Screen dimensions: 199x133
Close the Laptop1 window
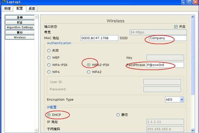pyautogui.click(x=196, y=2)
